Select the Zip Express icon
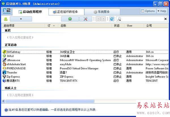 (x=4, y=76)
